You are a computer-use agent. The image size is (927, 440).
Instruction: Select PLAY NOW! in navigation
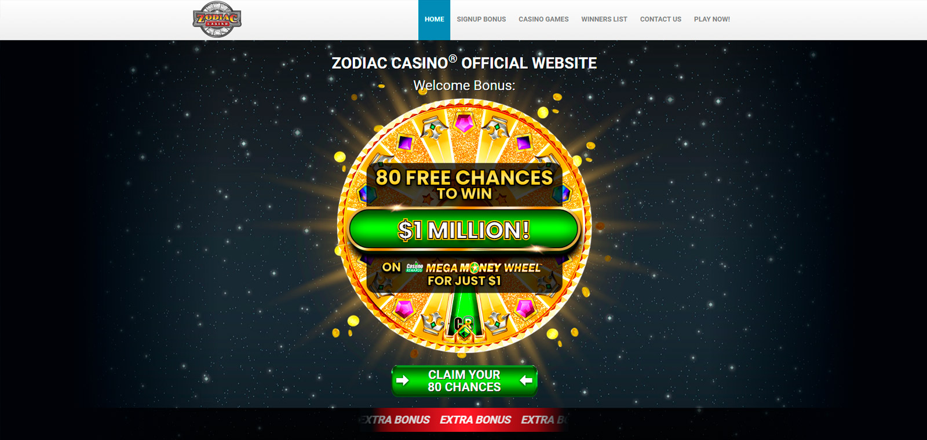pyautogui.click(x=712, y=20)
